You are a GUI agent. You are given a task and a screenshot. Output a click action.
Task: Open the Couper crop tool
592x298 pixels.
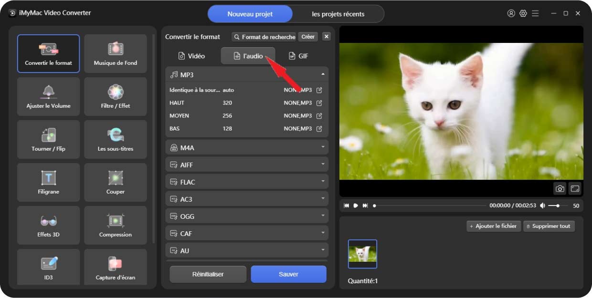(x=116, y=182)
